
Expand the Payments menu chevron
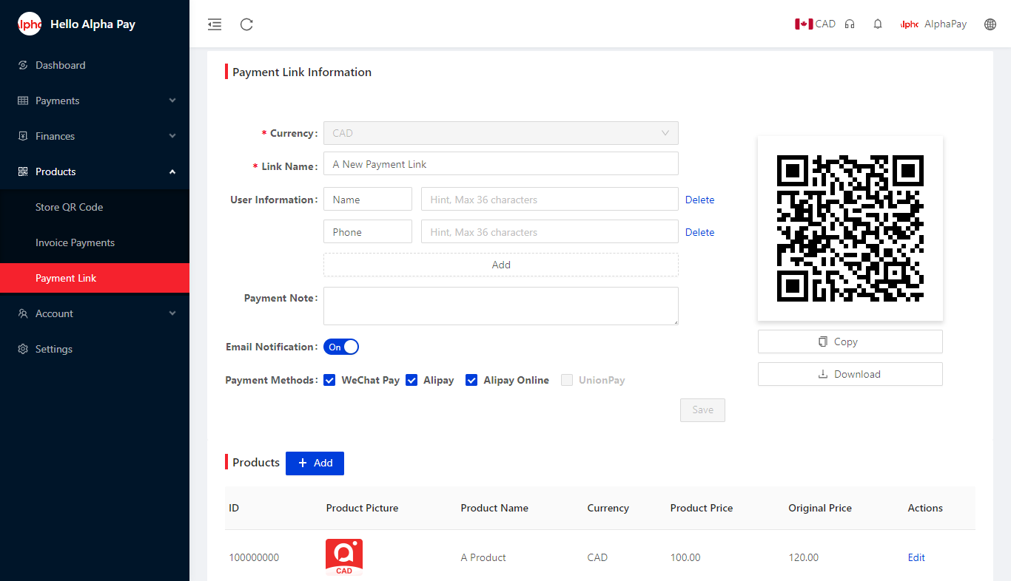point(172,101)
